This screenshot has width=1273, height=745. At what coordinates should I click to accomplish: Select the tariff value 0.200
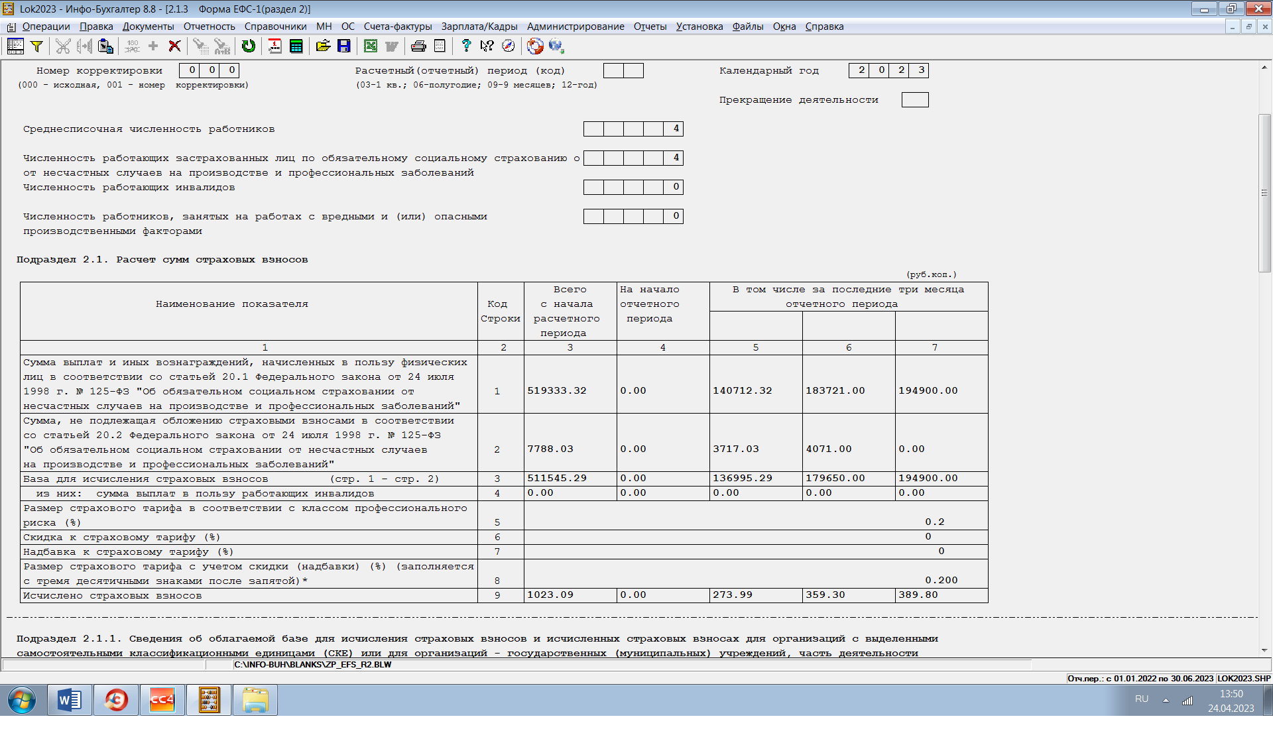[941, 580]
